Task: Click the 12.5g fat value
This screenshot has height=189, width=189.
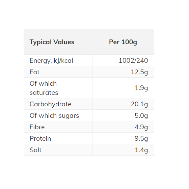Action: pos(139,72)
